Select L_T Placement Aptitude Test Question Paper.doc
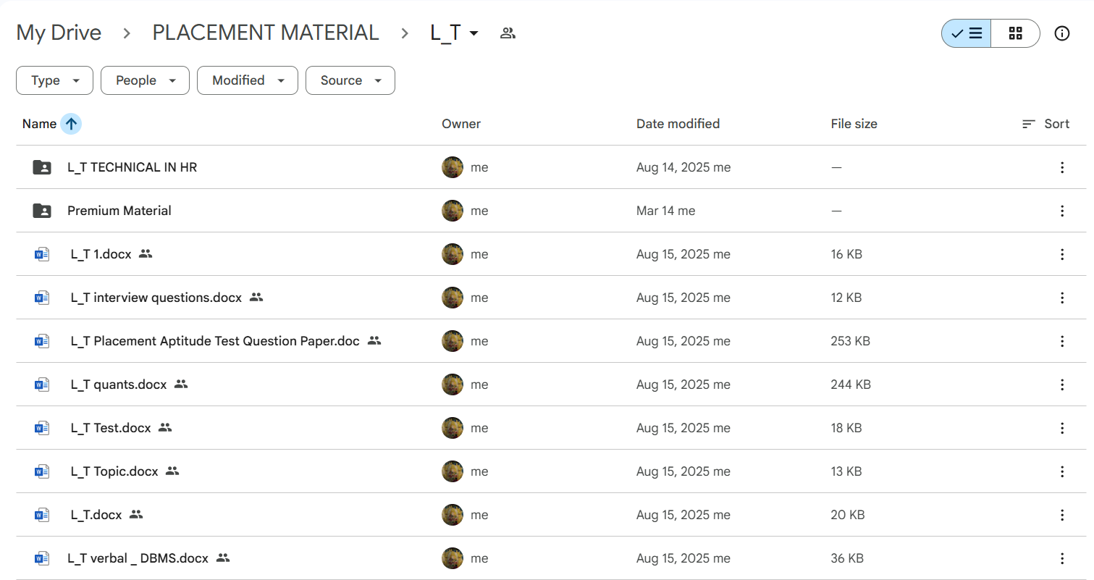Viewport: 1094px width, 580px height. (215, 341)
